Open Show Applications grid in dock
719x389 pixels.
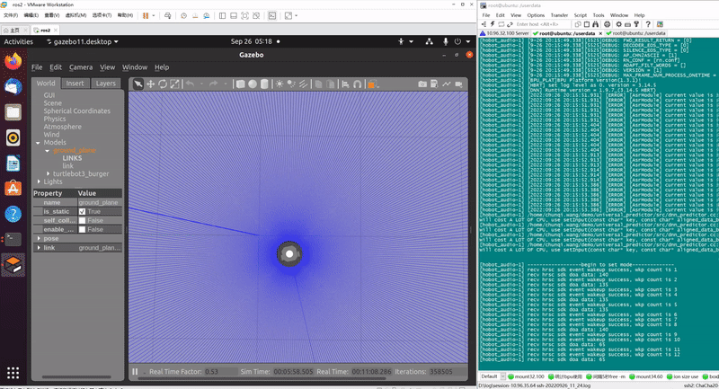[13, 373]
